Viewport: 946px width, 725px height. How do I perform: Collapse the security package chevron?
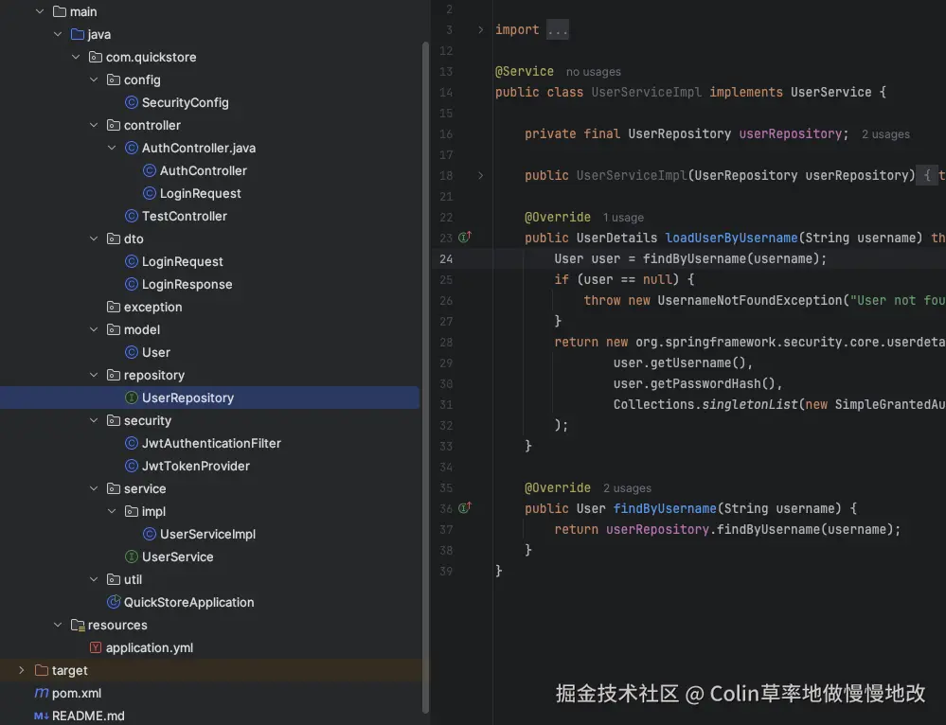94,420
